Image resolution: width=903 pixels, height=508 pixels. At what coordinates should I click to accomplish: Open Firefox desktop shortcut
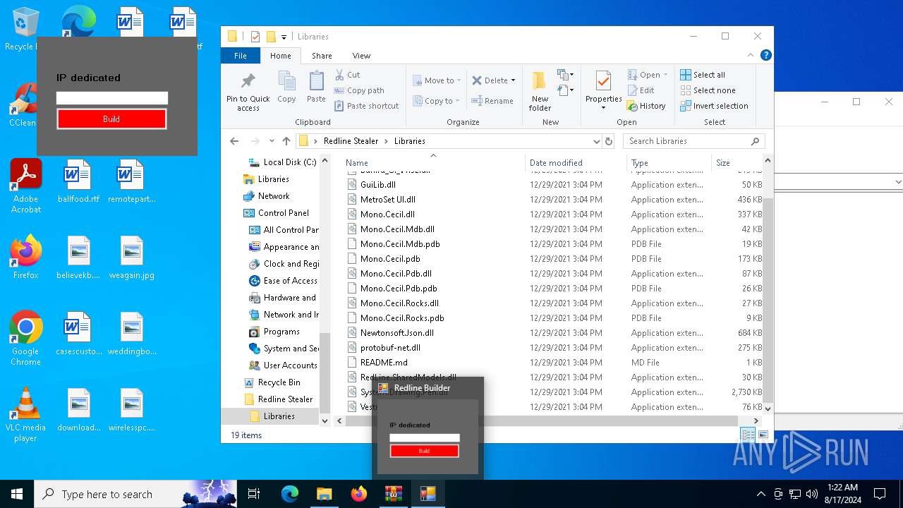coord(25,257)
